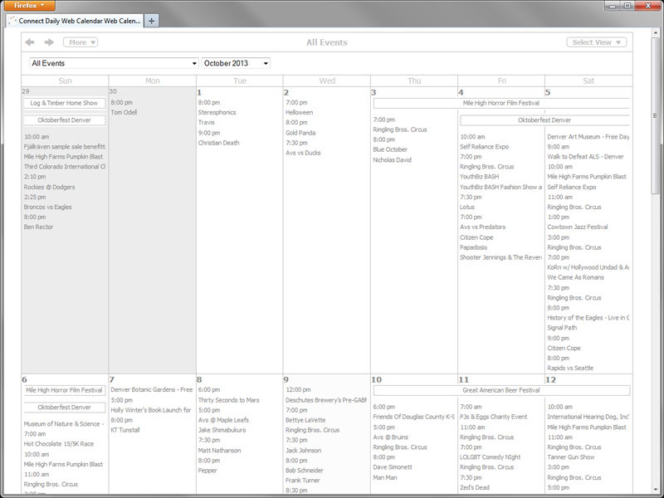Open Log & Timber Home Show event
This screenshot has height=498, width=664.
(65, 103)
